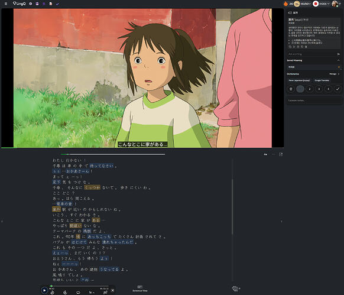Skip forward with the forward-skip button
The width and height of the screenshot is (344, 295).
65,293
